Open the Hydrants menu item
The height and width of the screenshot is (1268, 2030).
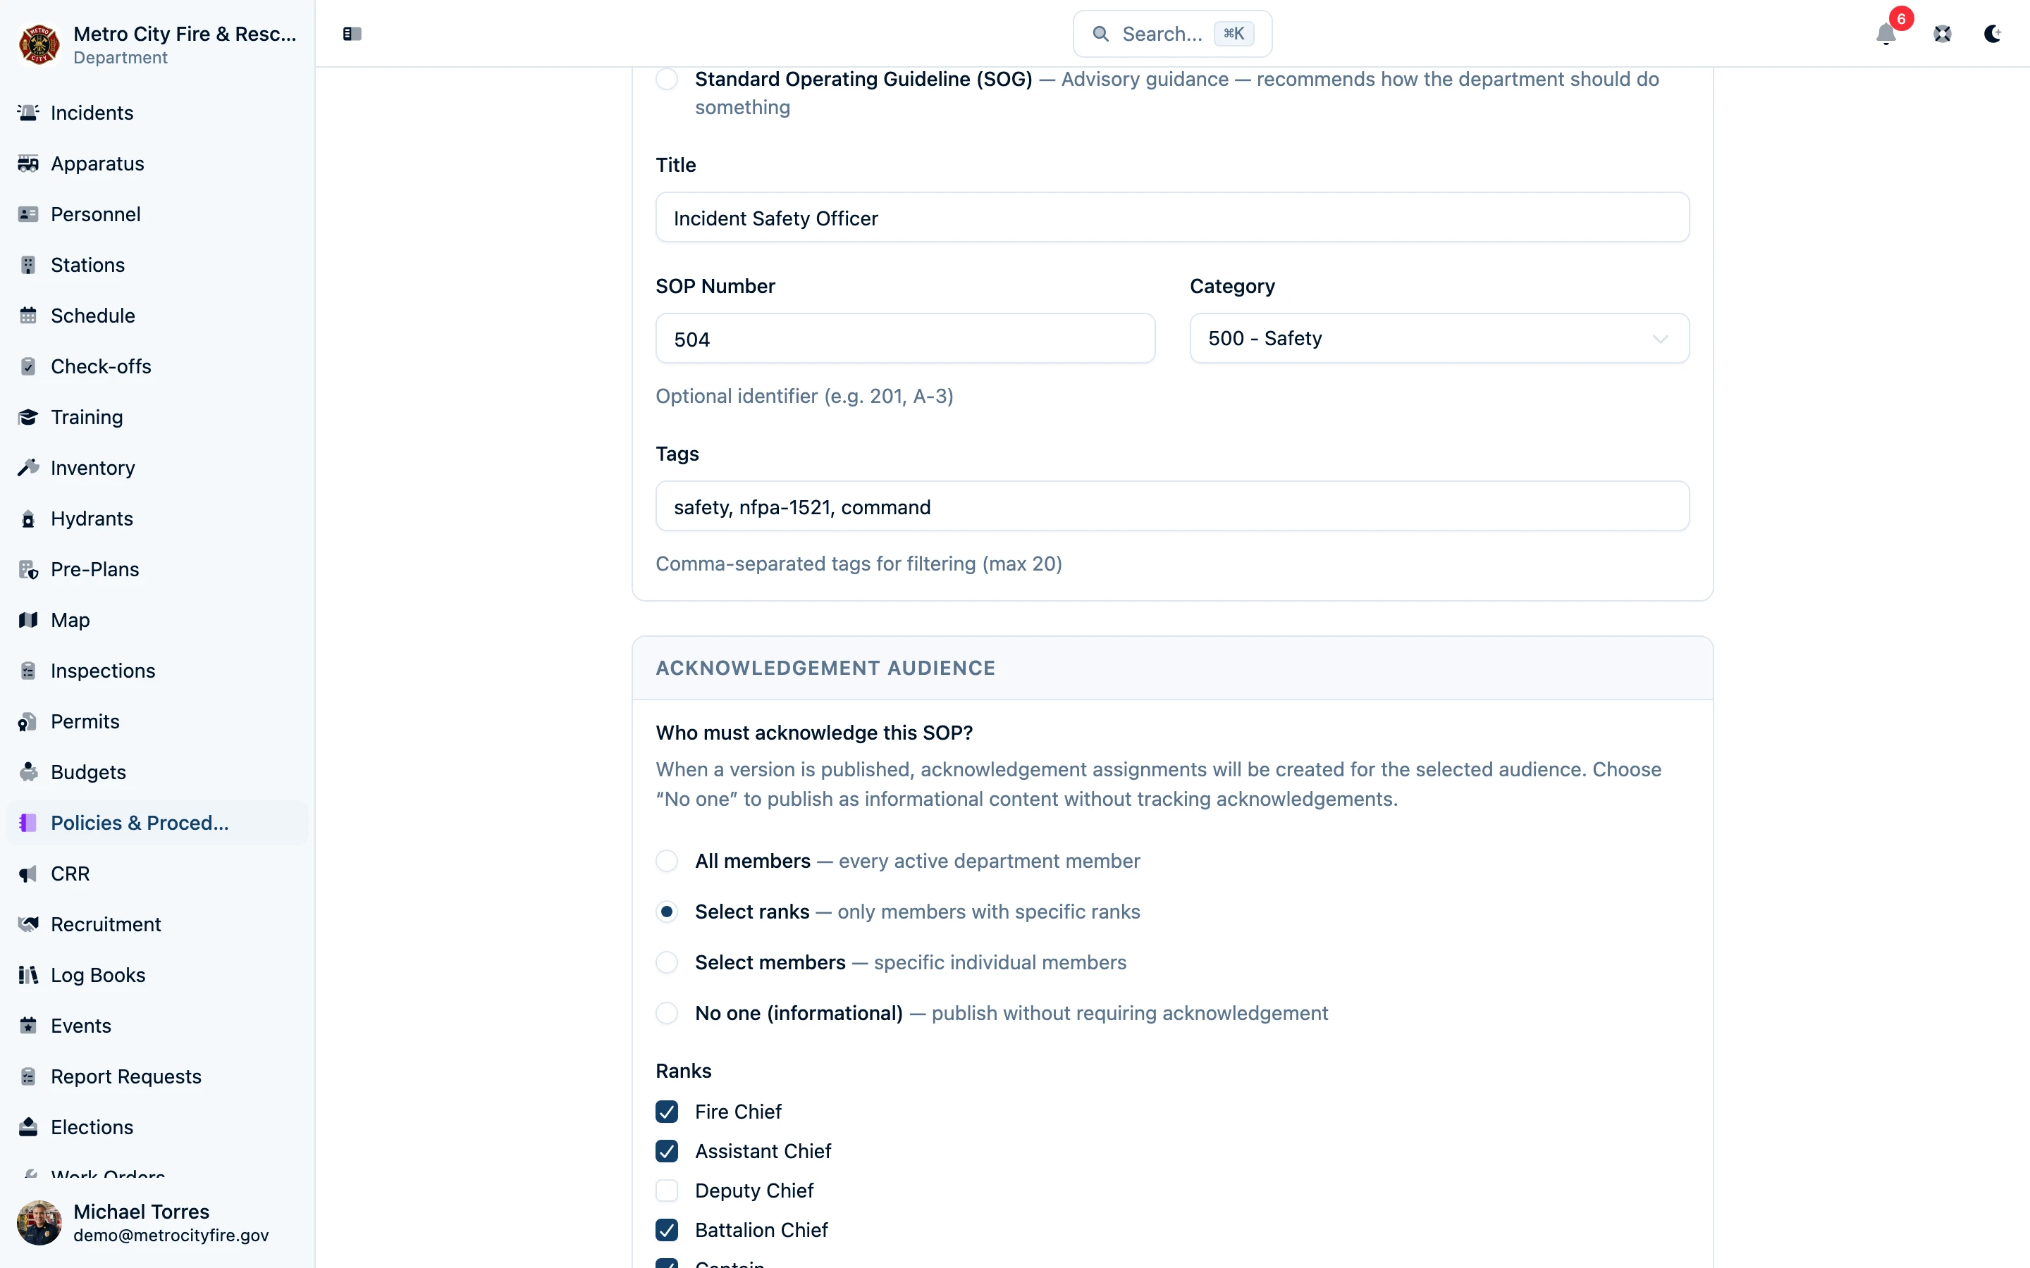click(157, 518)
